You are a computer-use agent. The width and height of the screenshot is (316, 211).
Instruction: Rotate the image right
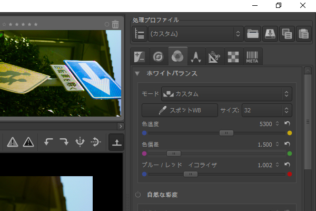[64, 142]
